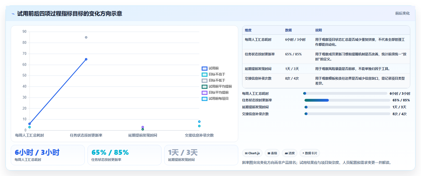Click the 每周人工汇总耗时 table row label

pos(258,40)
